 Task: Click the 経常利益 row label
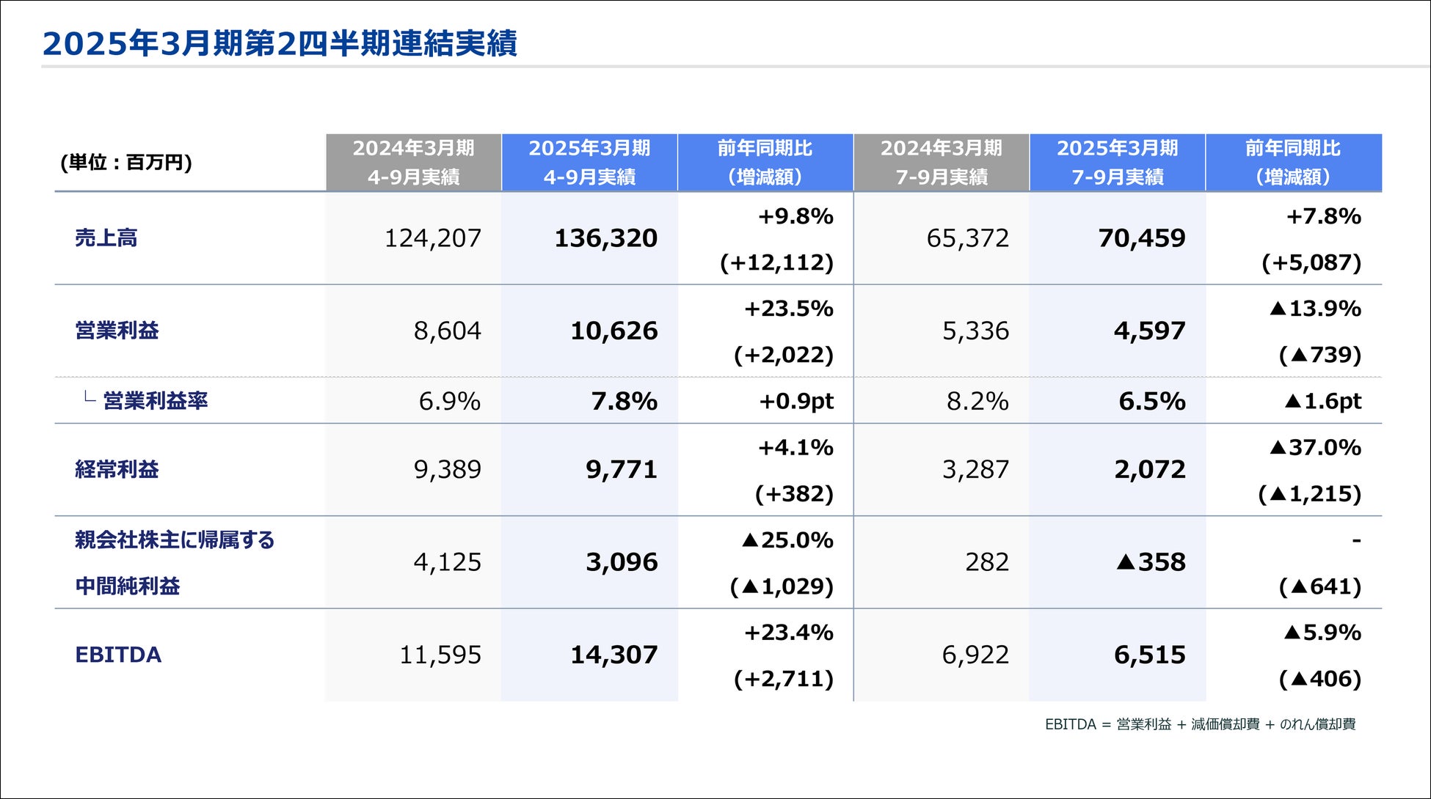point(117,469)
